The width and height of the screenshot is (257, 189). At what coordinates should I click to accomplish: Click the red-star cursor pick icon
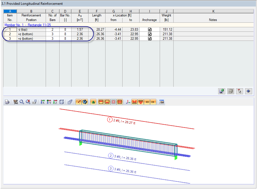pos(239,91)
